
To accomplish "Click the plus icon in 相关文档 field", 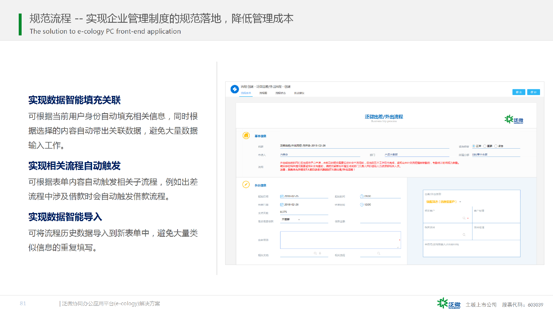I will pos(320,253).
